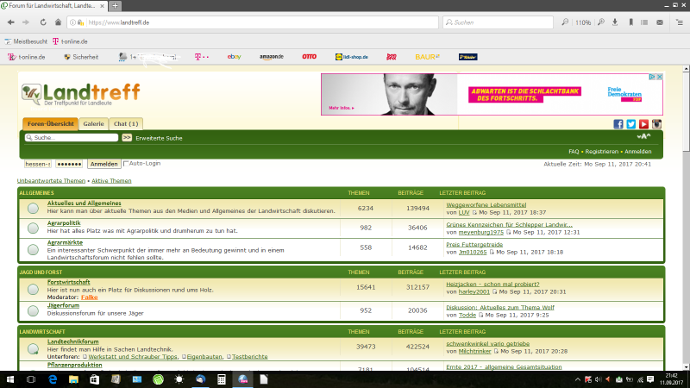Click the Registrieren link
Image resolution: width=690 pixels, height=388 pixels.
(601, 152)
